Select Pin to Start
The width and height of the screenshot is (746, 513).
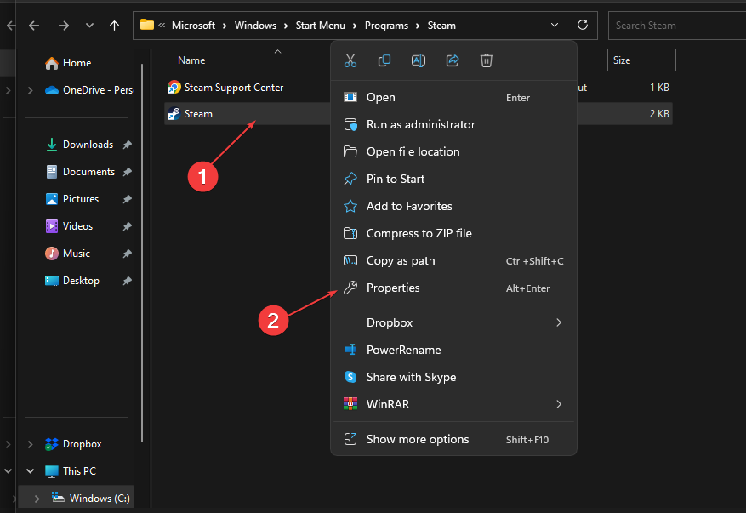[x=453, y=179]
